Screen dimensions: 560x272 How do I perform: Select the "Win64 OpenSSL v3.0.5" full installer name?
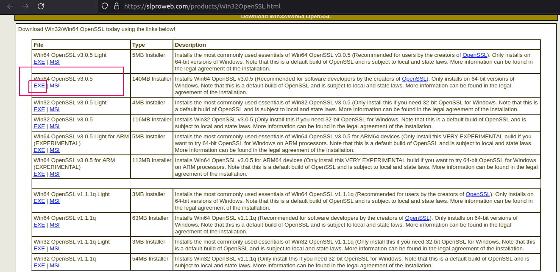(x=63, y=79)
